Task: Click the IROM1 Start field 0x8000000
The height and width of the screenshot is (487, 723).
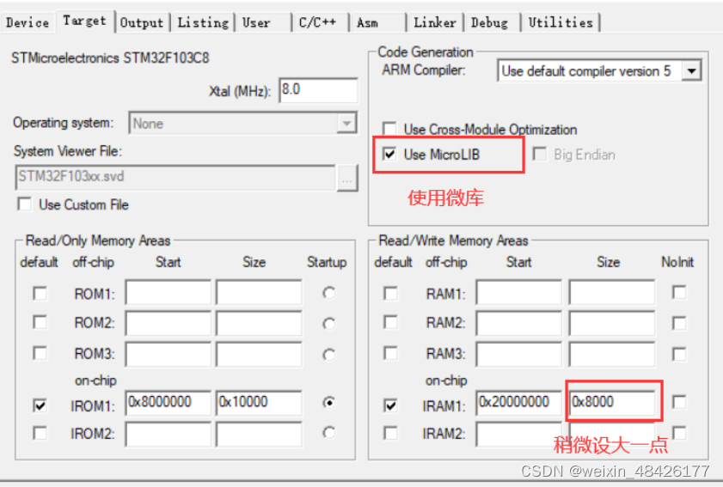Action: [x=168, y=403]
